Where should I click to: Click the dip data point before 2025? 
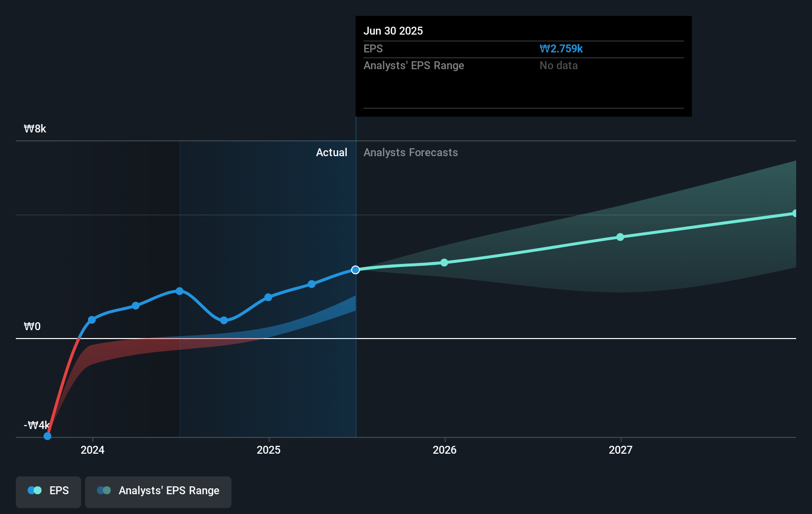click(225, 321)
